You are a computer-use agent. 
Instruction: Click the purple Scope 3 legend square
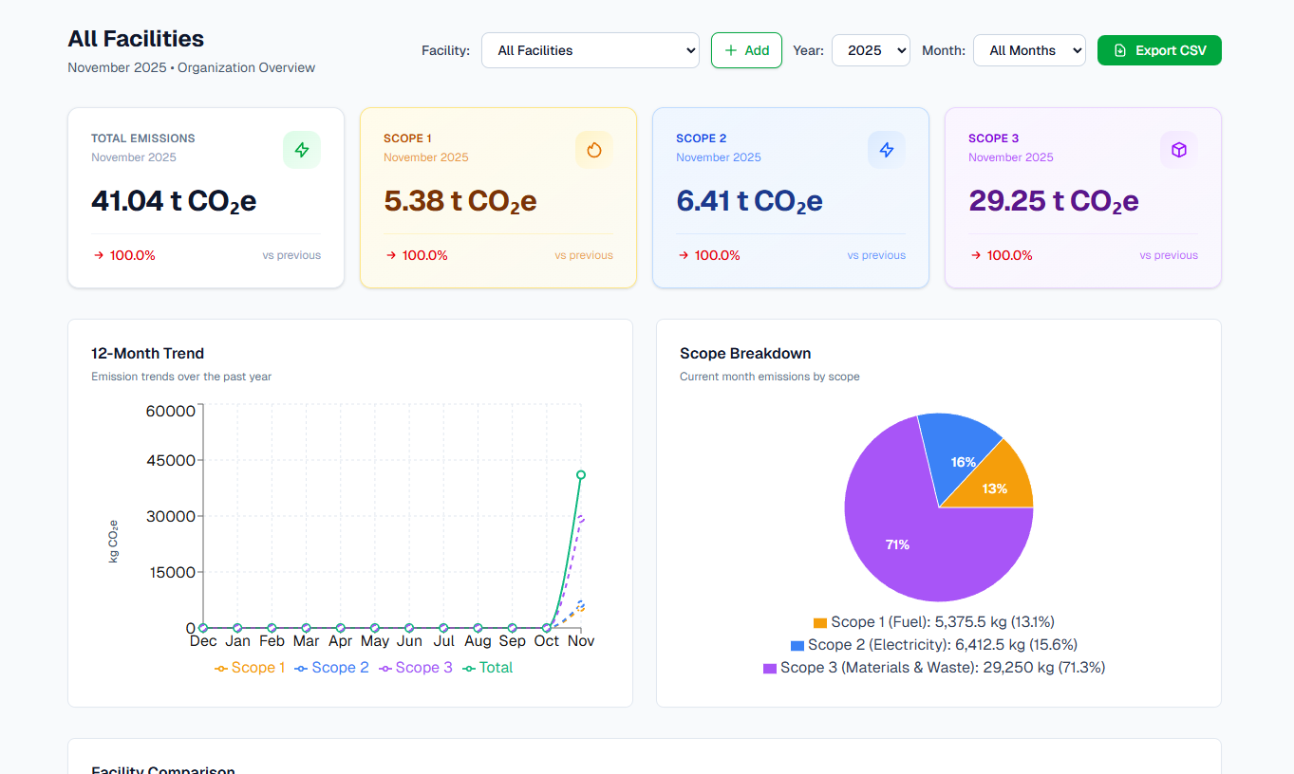tap(771, 667)
